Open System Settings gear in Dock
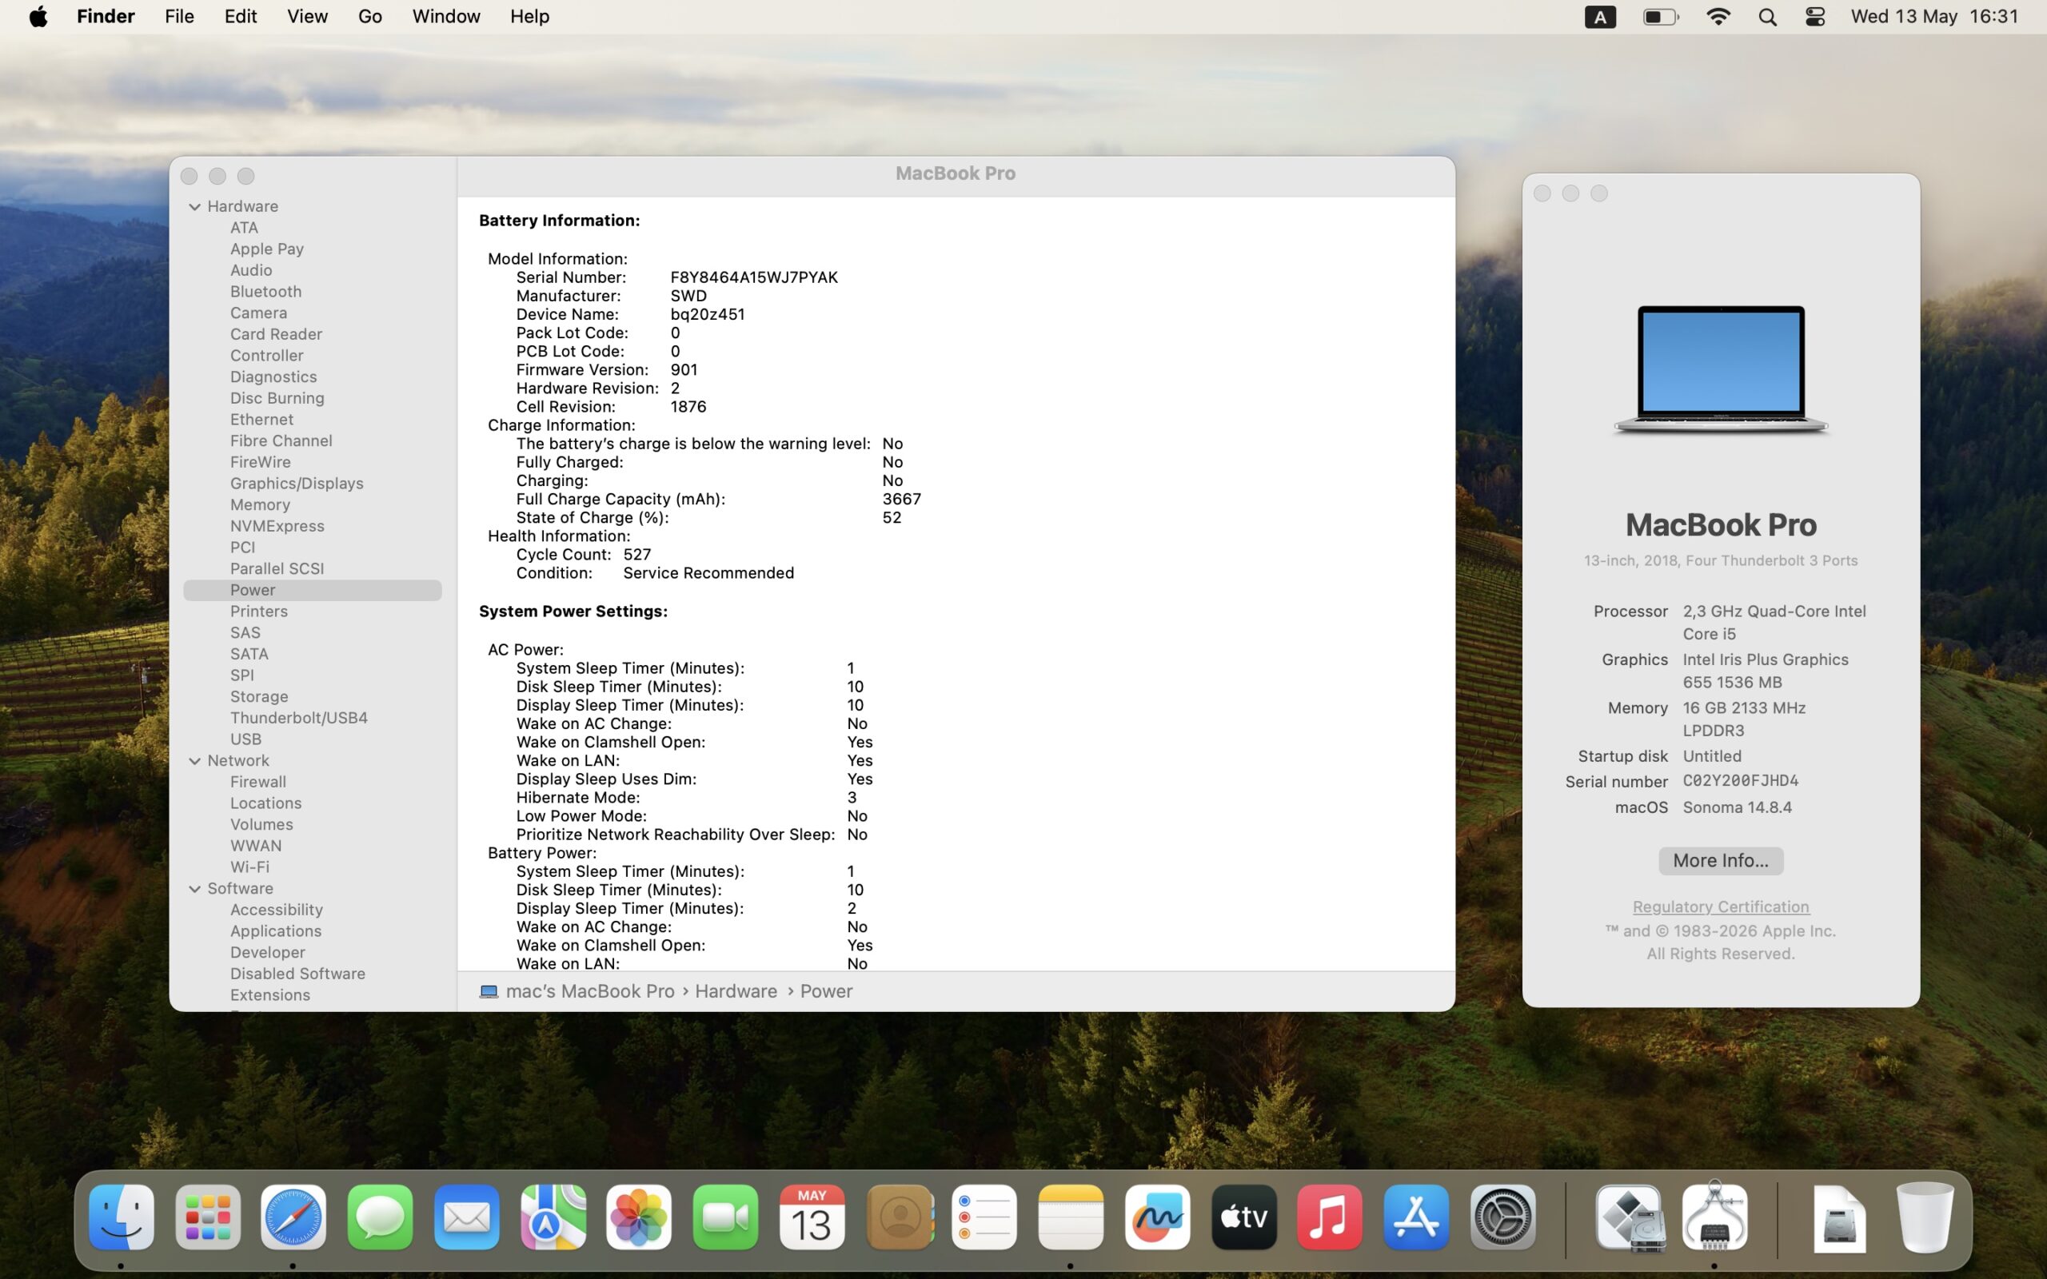Image resolution: width=2047 pixels, height=1279 pixels. [x=1503, y=1217]
